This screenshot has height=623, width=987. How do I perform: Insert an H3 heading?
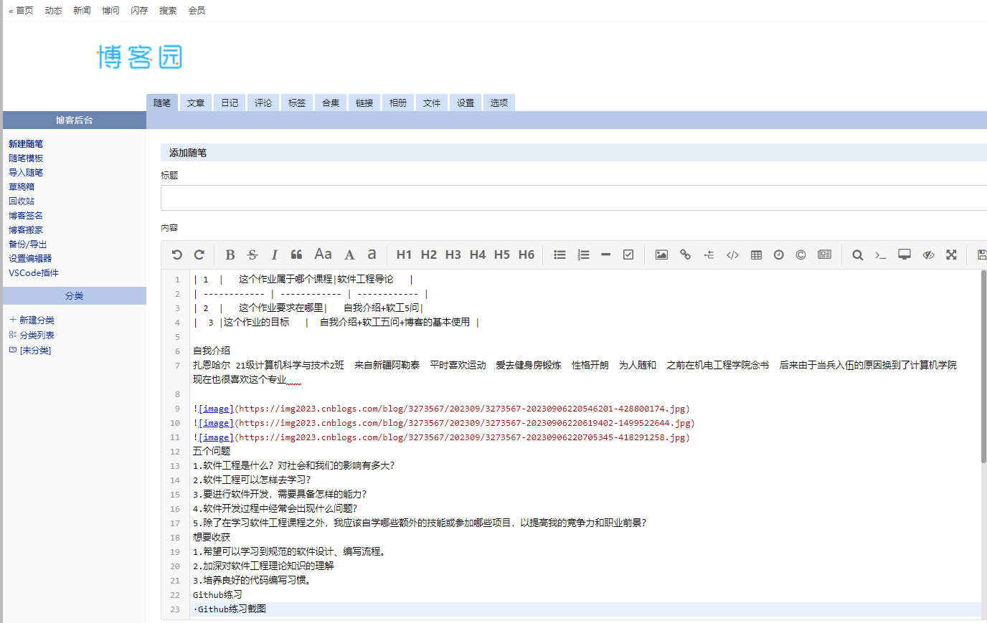point(453,255)
